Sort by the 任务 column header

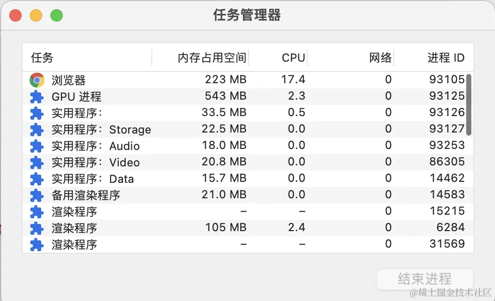click(42, 58)
